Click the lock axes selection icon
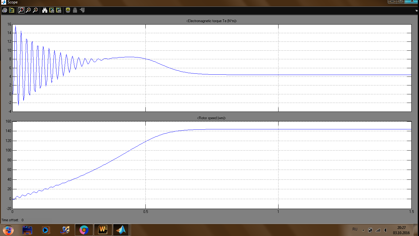The width and height of the screenshot is (419, 236). [75, 10]
